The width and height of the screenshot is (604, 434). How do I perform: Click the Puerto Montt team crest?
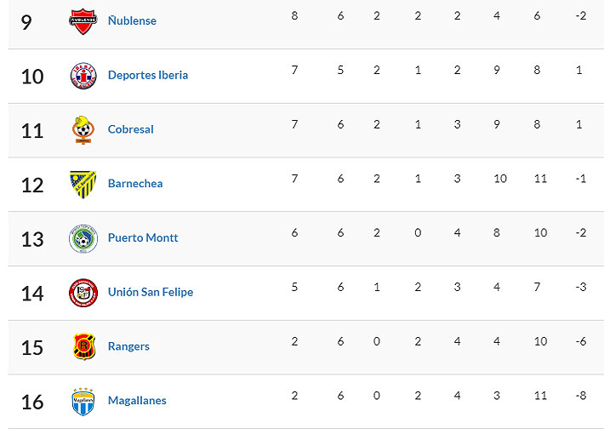pos(83,238)
